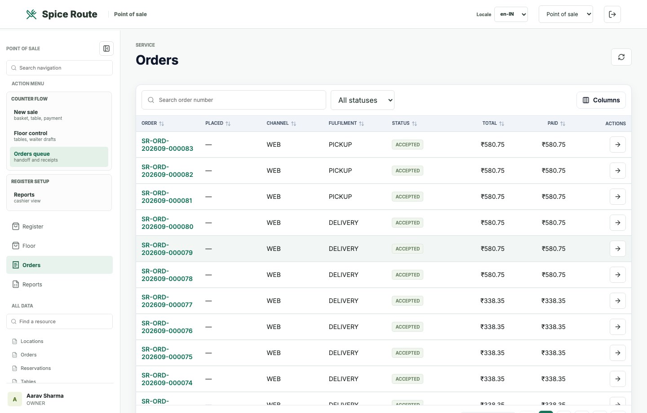647x413 pixels.
Task: Open order SR-ORD-202609-000083 arrow
Action: click(x=618, y=145)
